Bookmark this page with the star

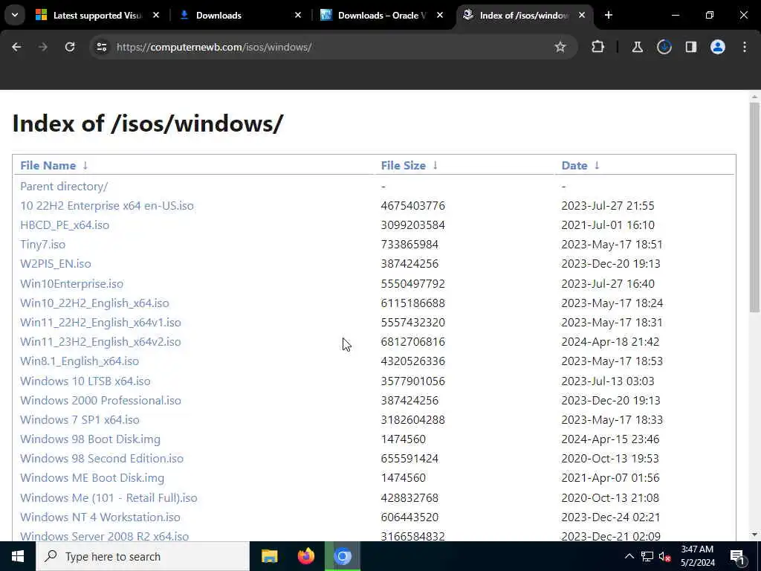pos(560,47)
